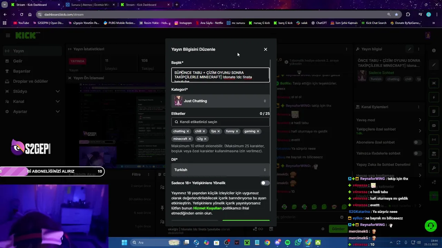The height and width of the screenshot is (248, 442).
Task: Open Kanal Eylemleri three-dot menu
Action: 419,107
